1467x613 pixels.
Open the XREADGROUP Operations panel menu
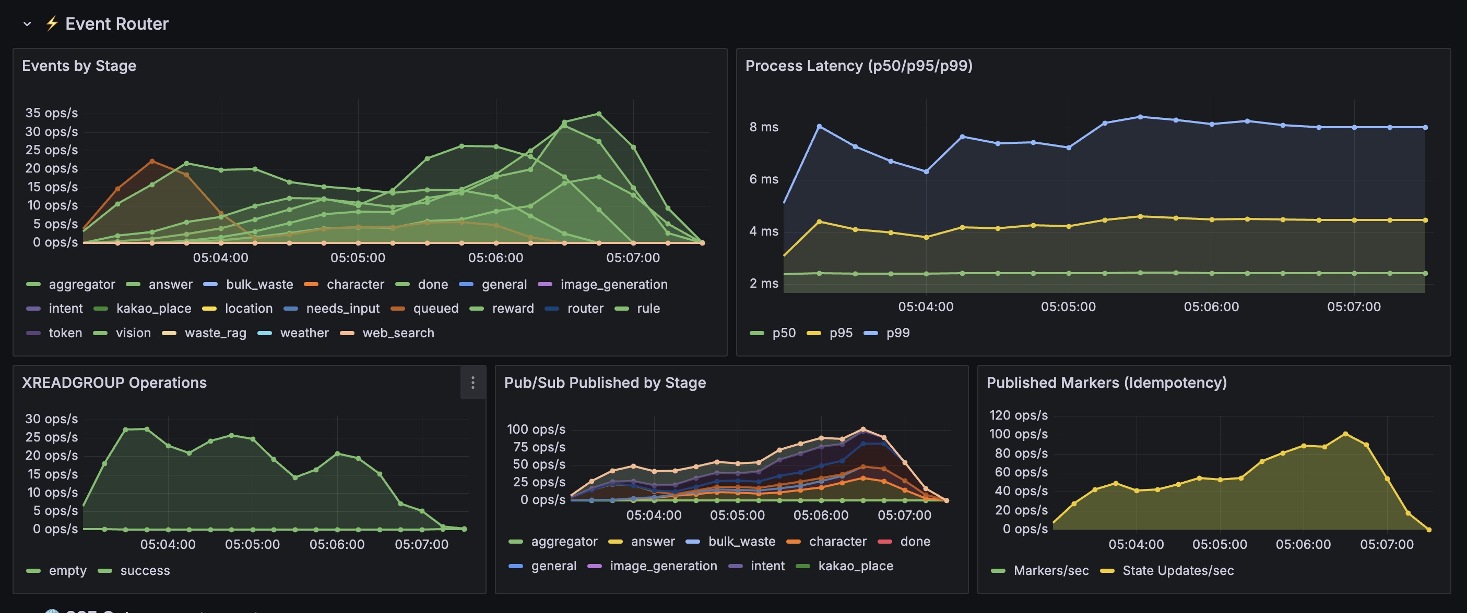click(472, 383)
